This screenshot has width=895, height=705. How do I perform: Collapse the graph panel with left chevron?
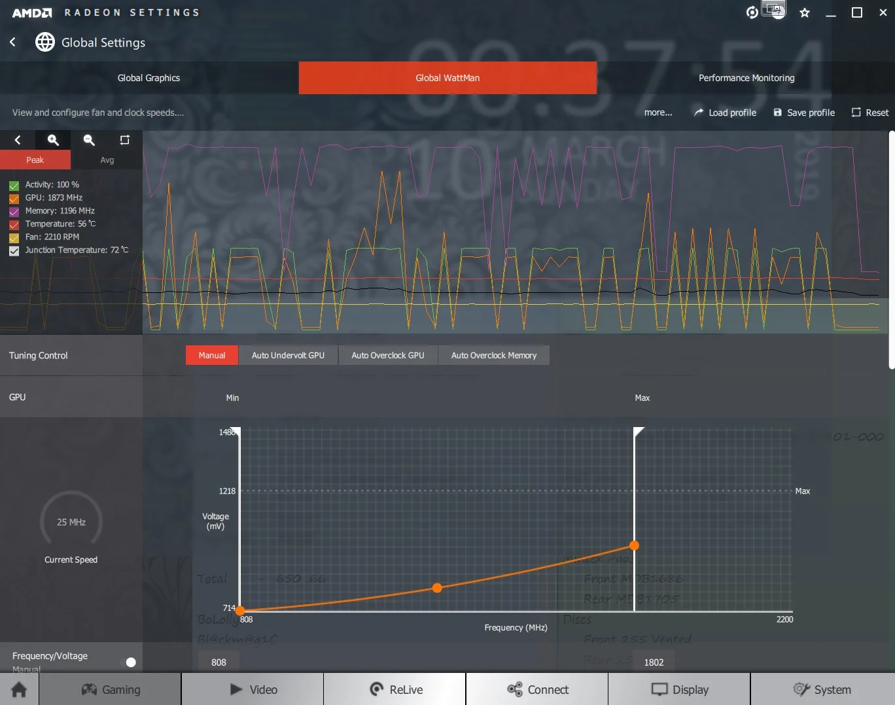[x=18, y=140]
